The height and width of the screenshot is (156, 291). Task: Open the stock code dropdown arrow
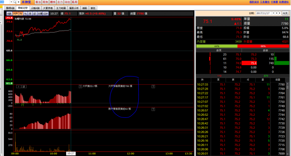11,2
